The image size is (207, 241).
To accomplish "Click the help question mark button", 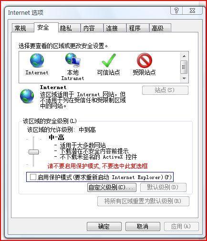I will click(176, 10).
